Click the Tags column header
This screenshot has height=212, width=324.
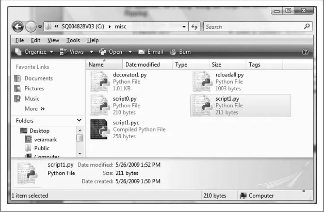tap(264, 64)
